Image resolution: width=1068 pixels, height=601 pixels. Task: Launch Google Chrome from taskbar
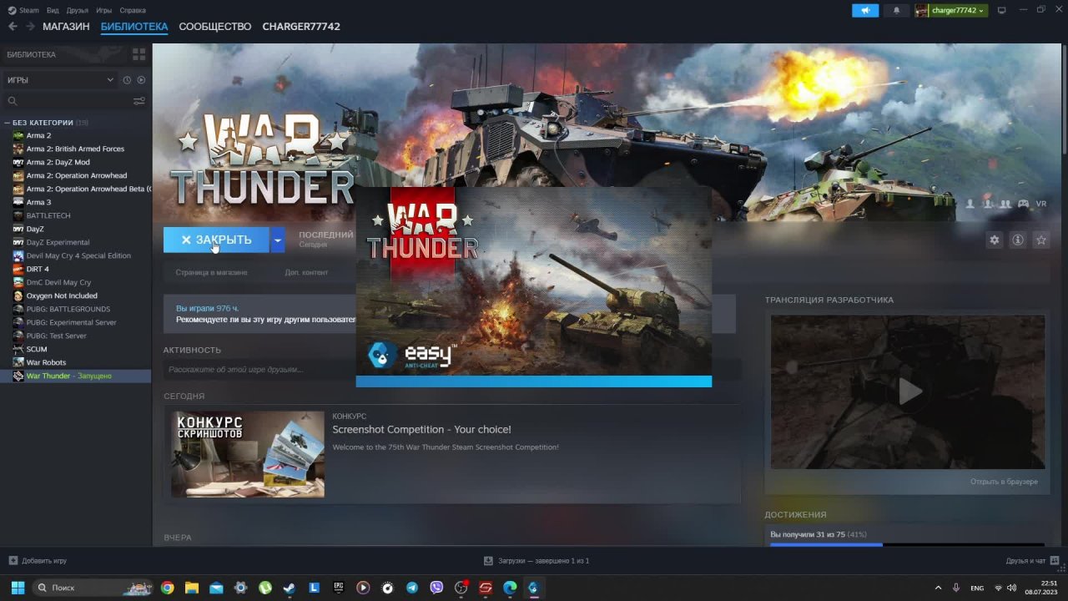(x=168, y=588)
